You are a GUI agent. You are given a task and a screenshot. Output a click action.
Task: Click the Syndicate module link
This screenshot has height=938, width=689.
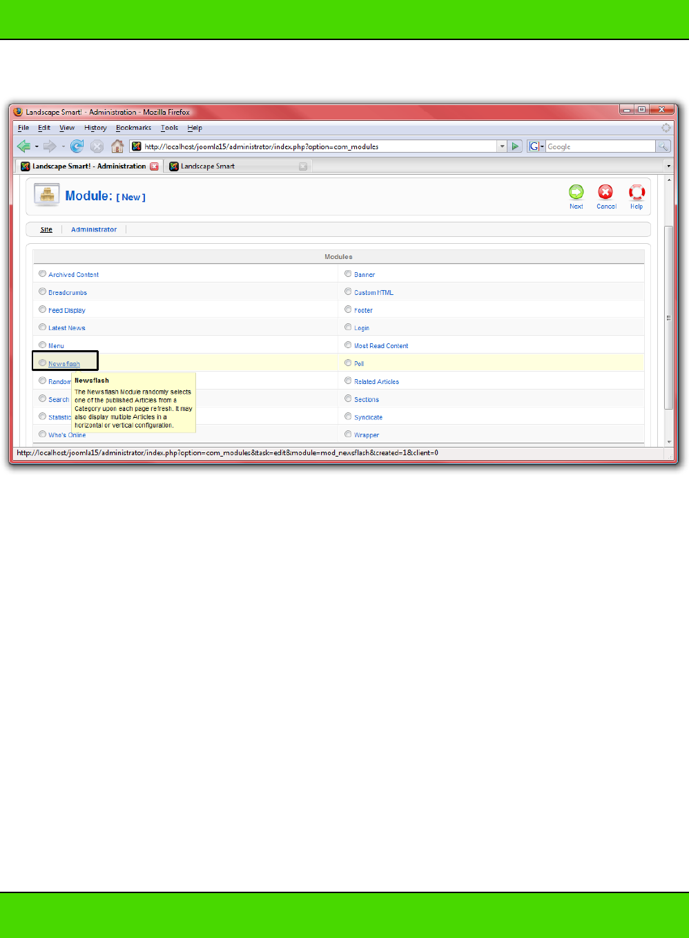point(368,418)
